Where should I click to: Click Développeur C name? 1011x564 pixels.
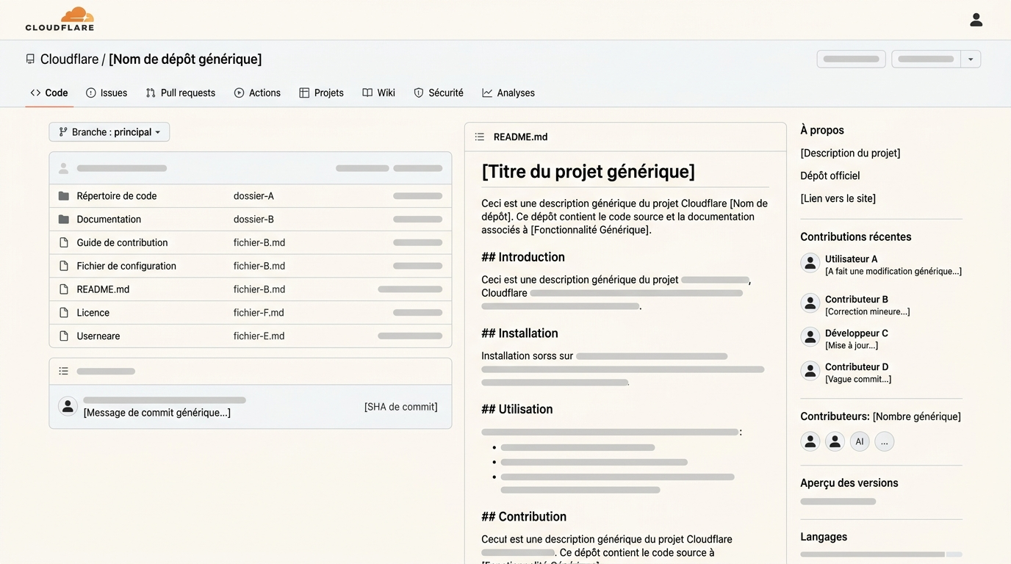[857, 333]
